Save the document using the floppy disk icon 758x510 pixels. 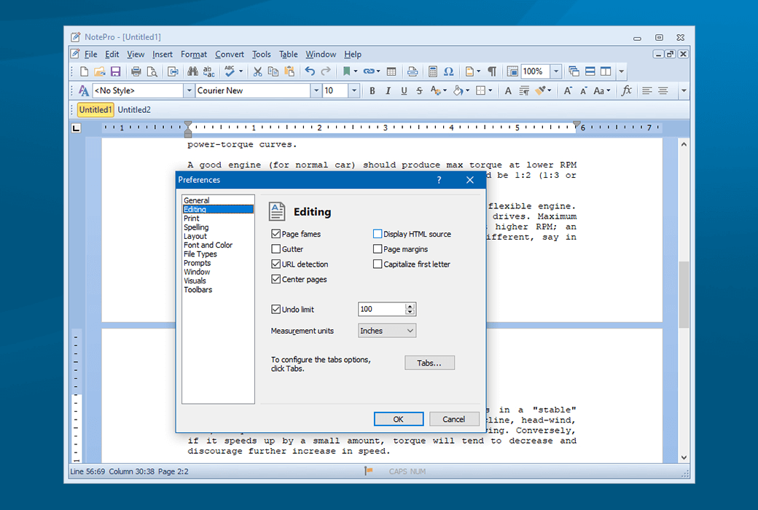tap(116, 71)
